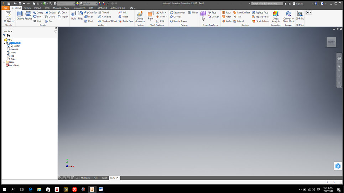Collapse the View: Master node
This screenshot has height=193, width=344.
pos(4,43)
